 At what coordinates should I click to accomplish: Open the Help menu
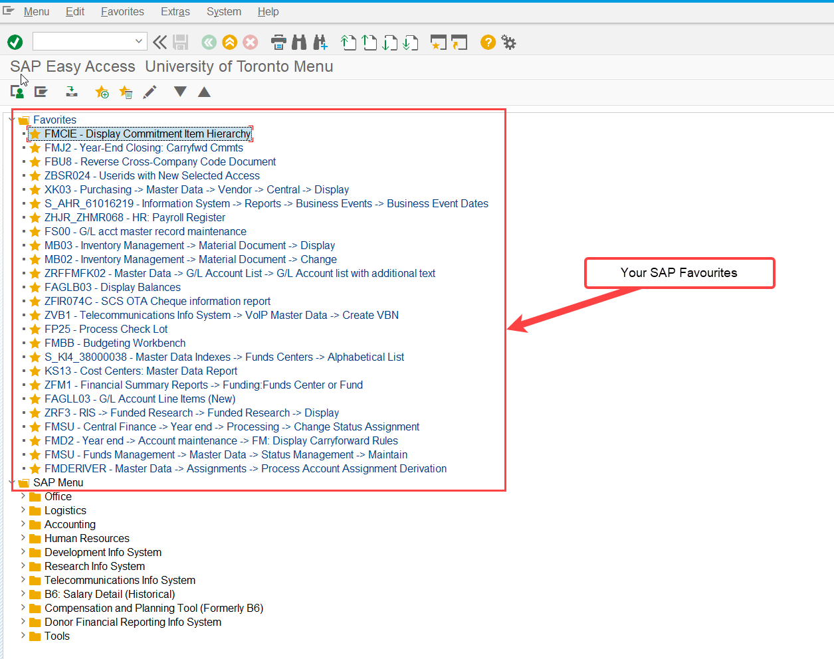pyautogui.click(x=268, y=11)
